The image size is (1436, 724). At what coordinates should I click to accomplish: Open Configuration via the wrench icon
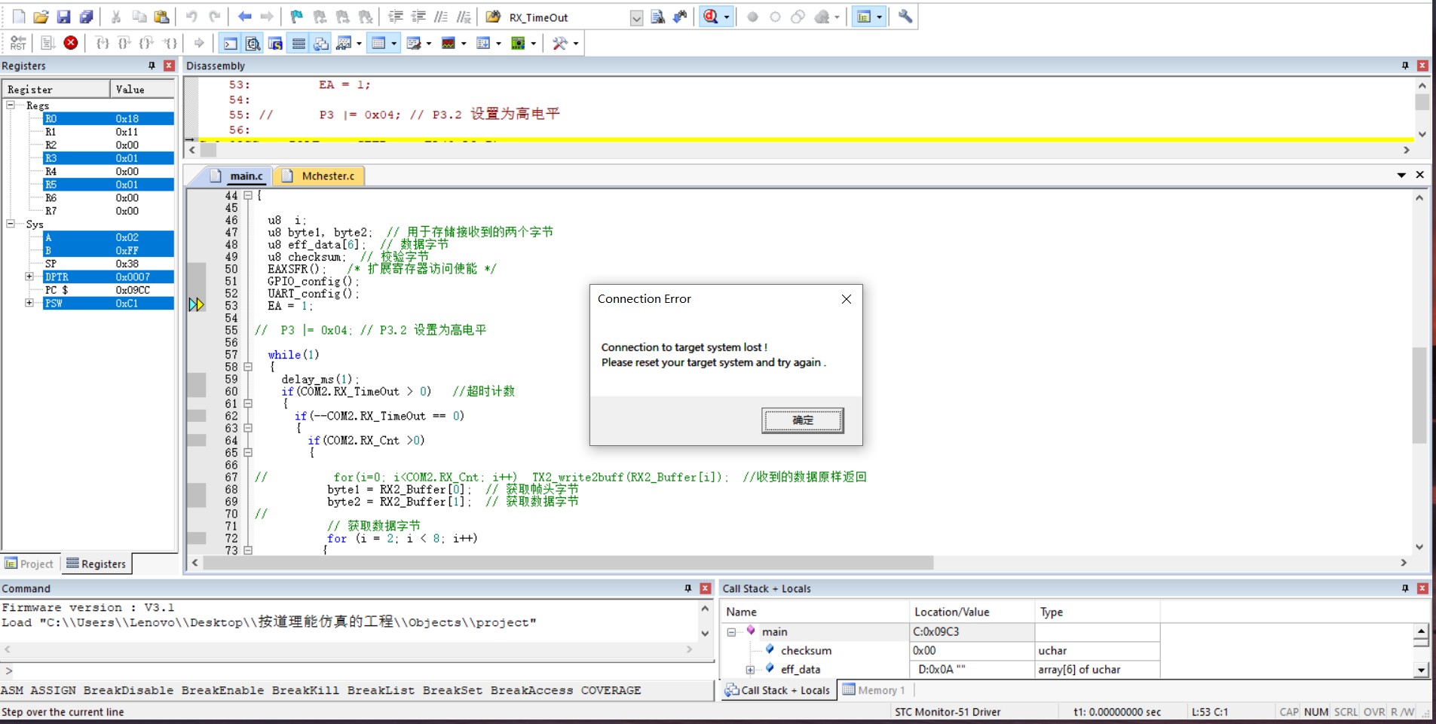[x=905, y=17]
